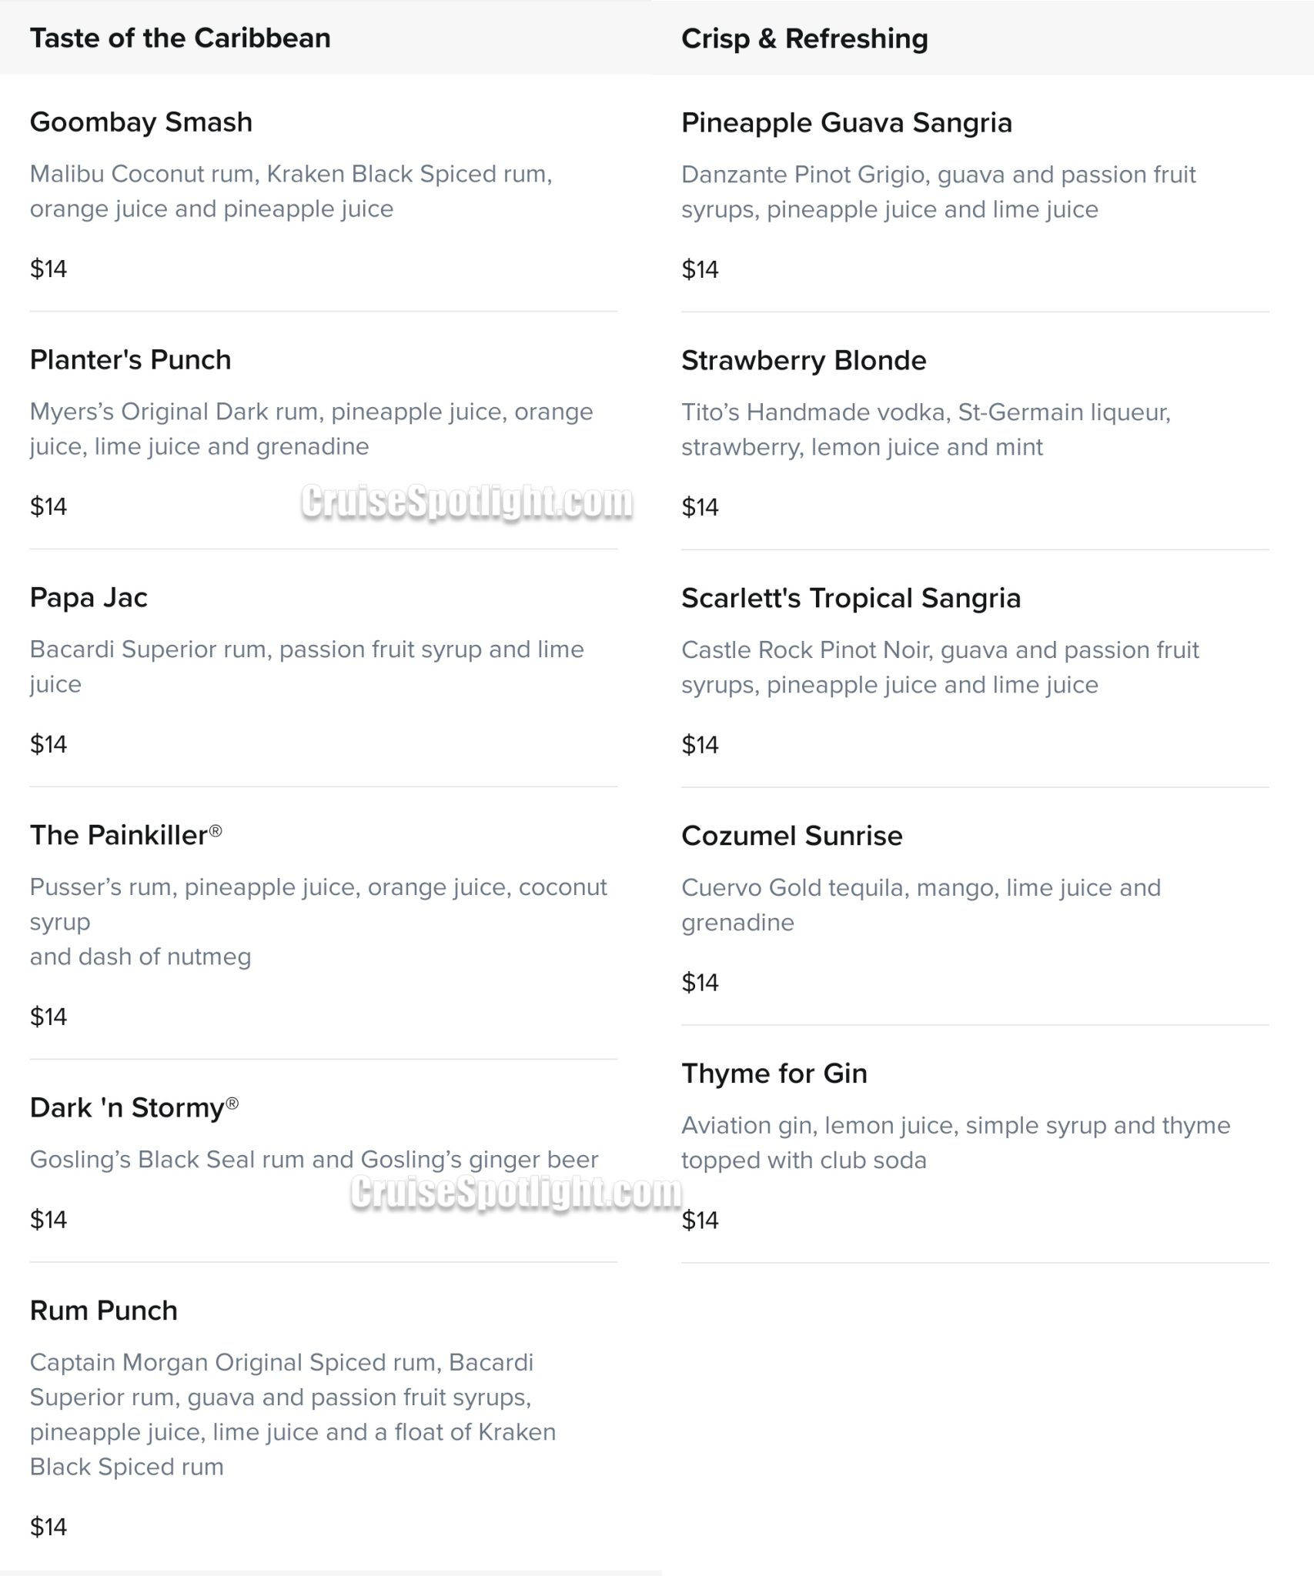Select the Crisp & Refreshing section header
The width and height of the screenshot is (1314, 1576).
(804, 38)
